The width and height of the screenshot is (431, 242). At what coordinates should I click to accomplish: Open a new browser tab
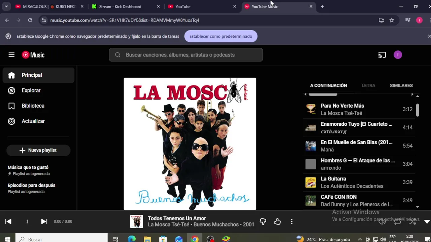click(322, 6)
